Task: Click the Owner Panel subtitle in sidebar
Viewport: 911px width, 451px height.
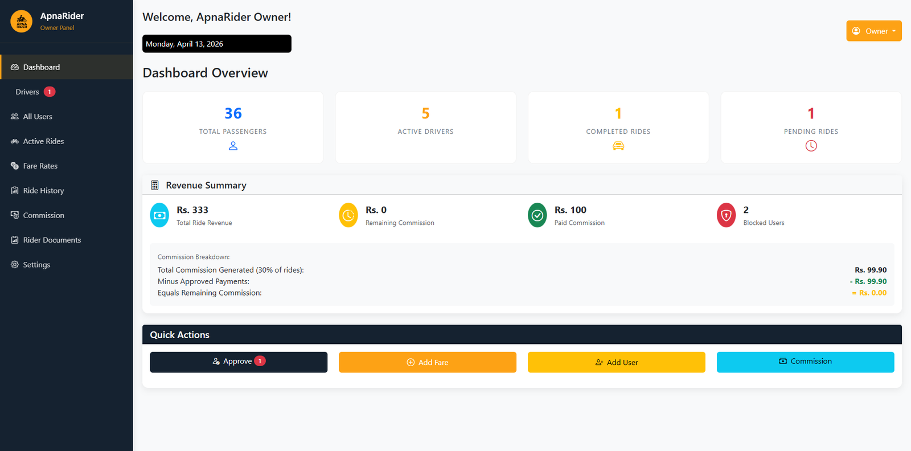Action: point(57,28)
